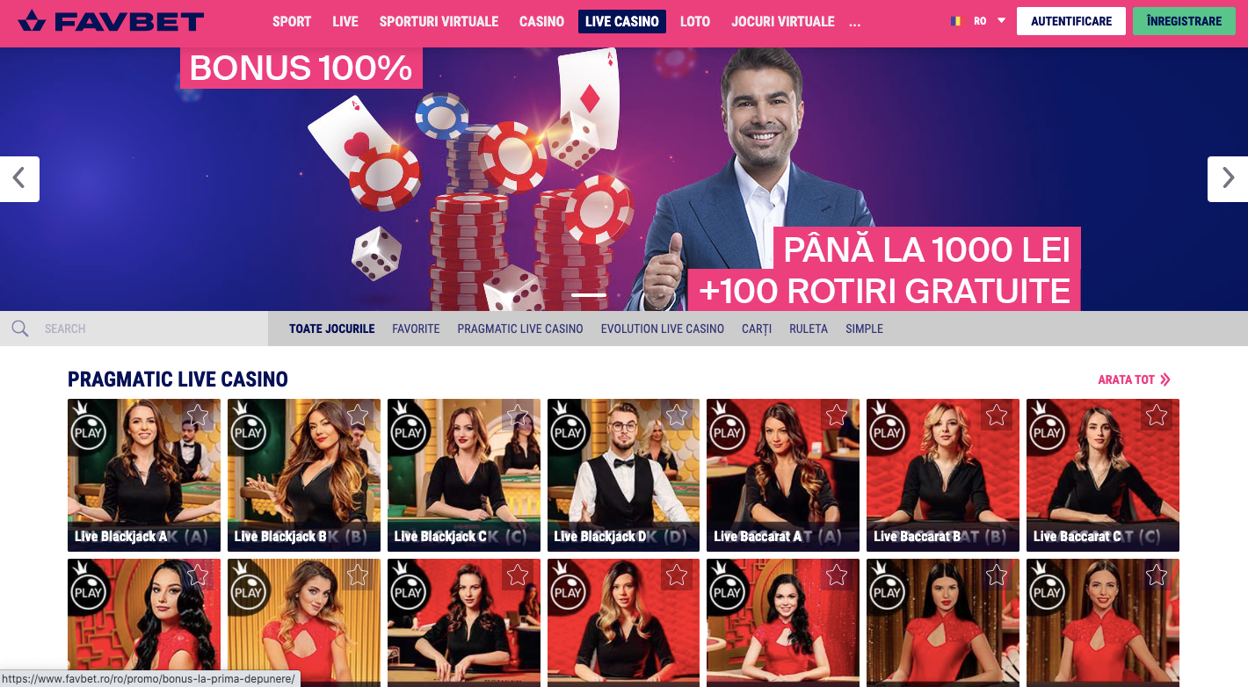
Task: Click the banner slide indicator bar
Action: (589, 295)
